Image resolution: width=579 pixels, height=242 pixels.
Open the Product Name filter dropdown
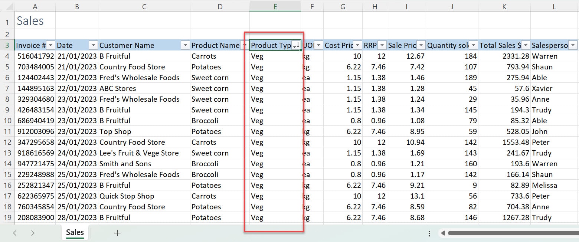[245, 45]
